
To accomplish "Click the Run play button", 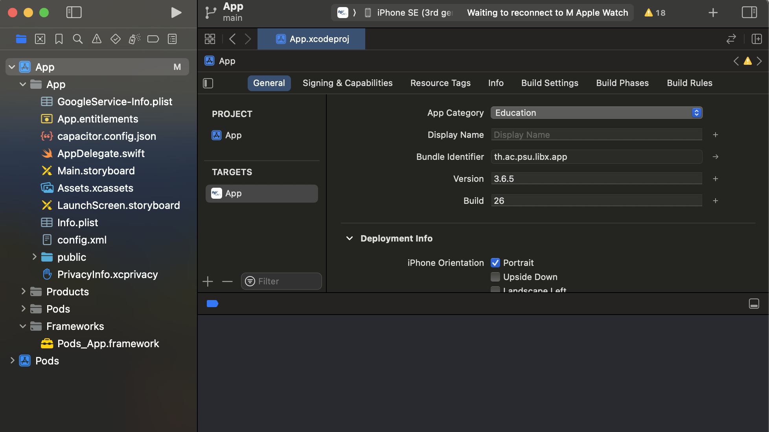I will [176, 13].
